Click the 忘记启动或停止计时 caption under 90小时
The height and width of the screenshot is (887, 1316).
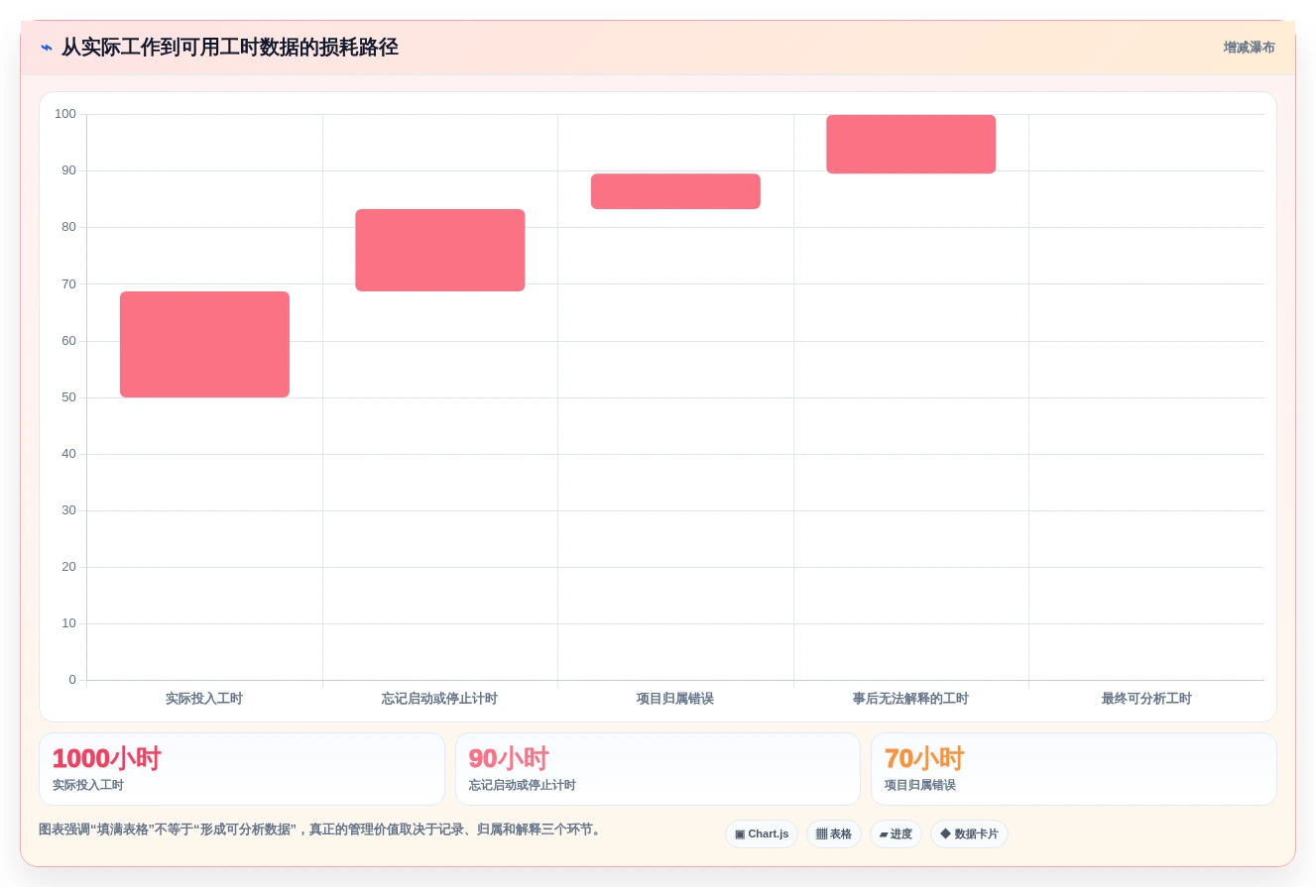point(522,785)
